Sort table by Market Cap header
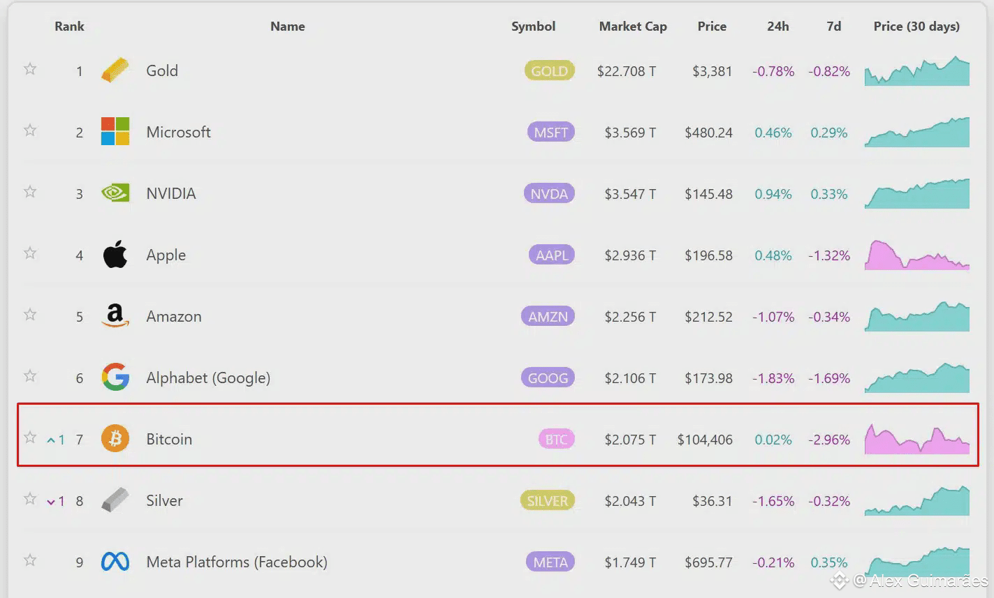 (x=633, y=27)
